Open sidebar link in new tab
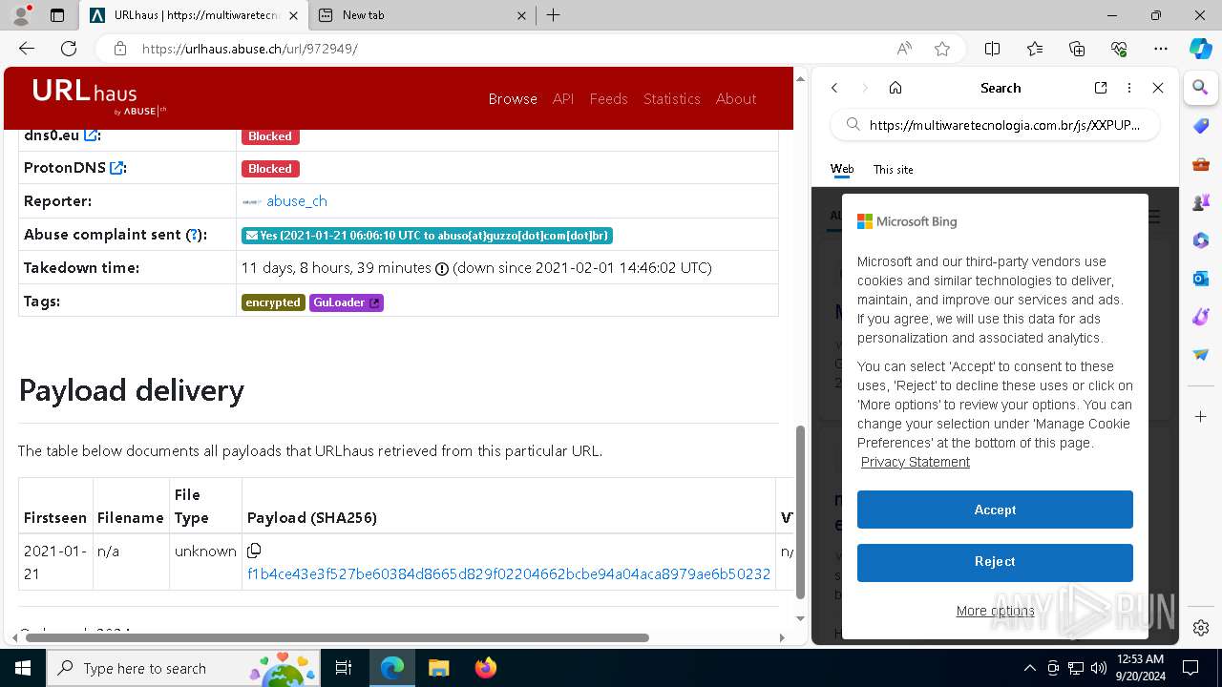The height and width of the screenshot is (687, 1222). pyautogui.click(x=1101, y=88)
